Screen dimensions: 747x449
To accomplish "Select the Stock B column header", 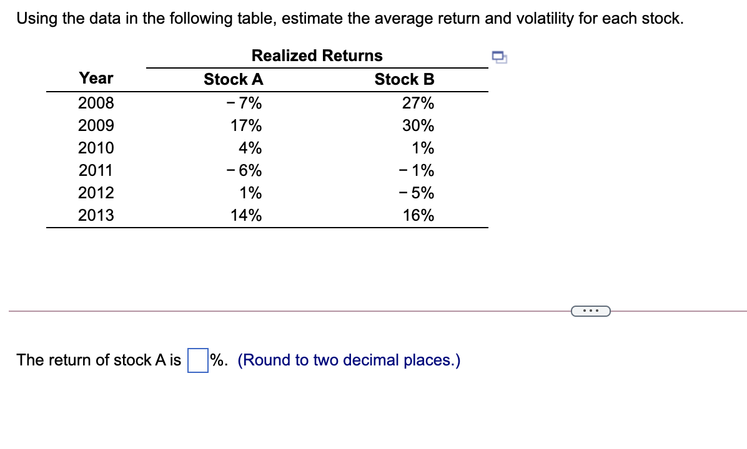I will coord(404,79).
